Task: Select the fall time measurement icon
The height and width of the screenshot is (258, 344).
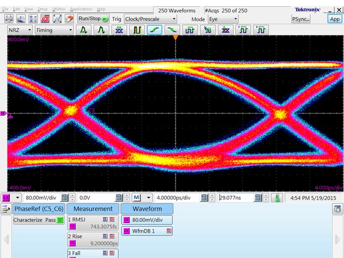Action: (x=171, y=30)
